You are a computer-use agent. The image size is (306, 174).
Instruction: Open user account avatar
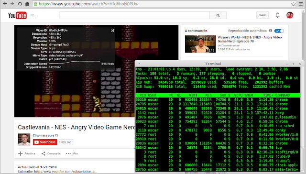tap(290, 15)
